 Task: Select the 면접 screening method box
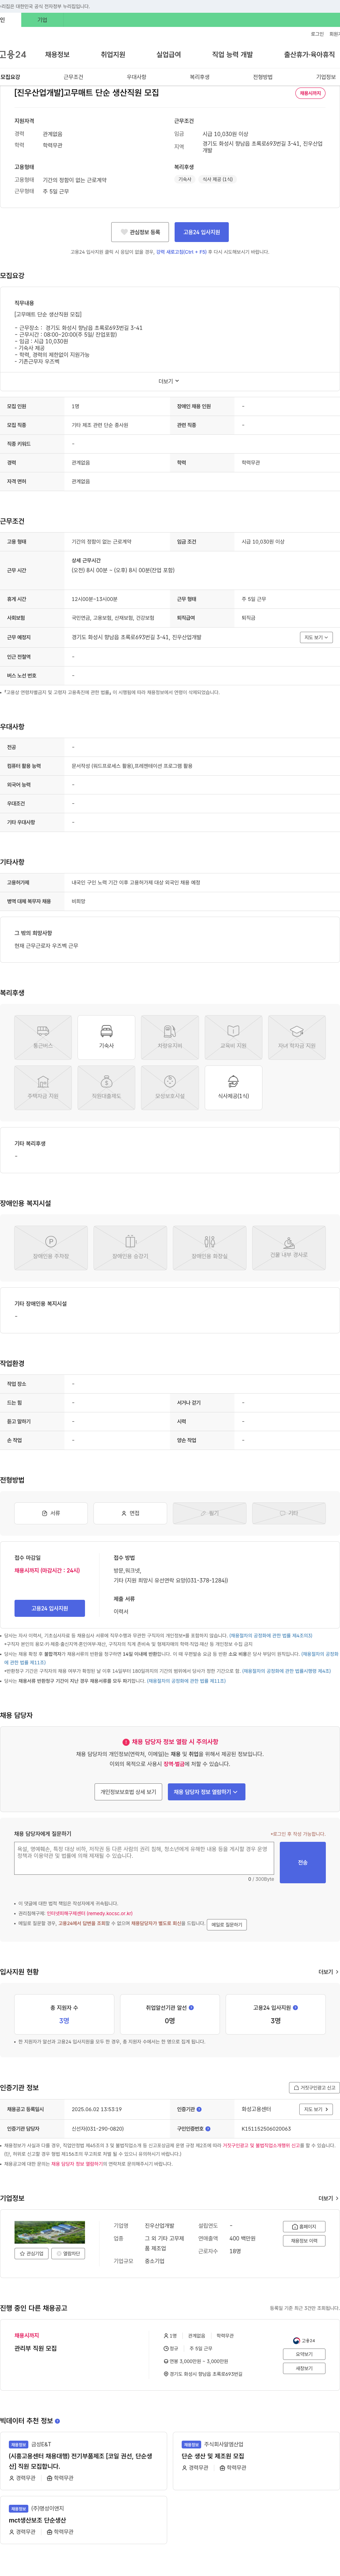click(x=130, y=1513)
